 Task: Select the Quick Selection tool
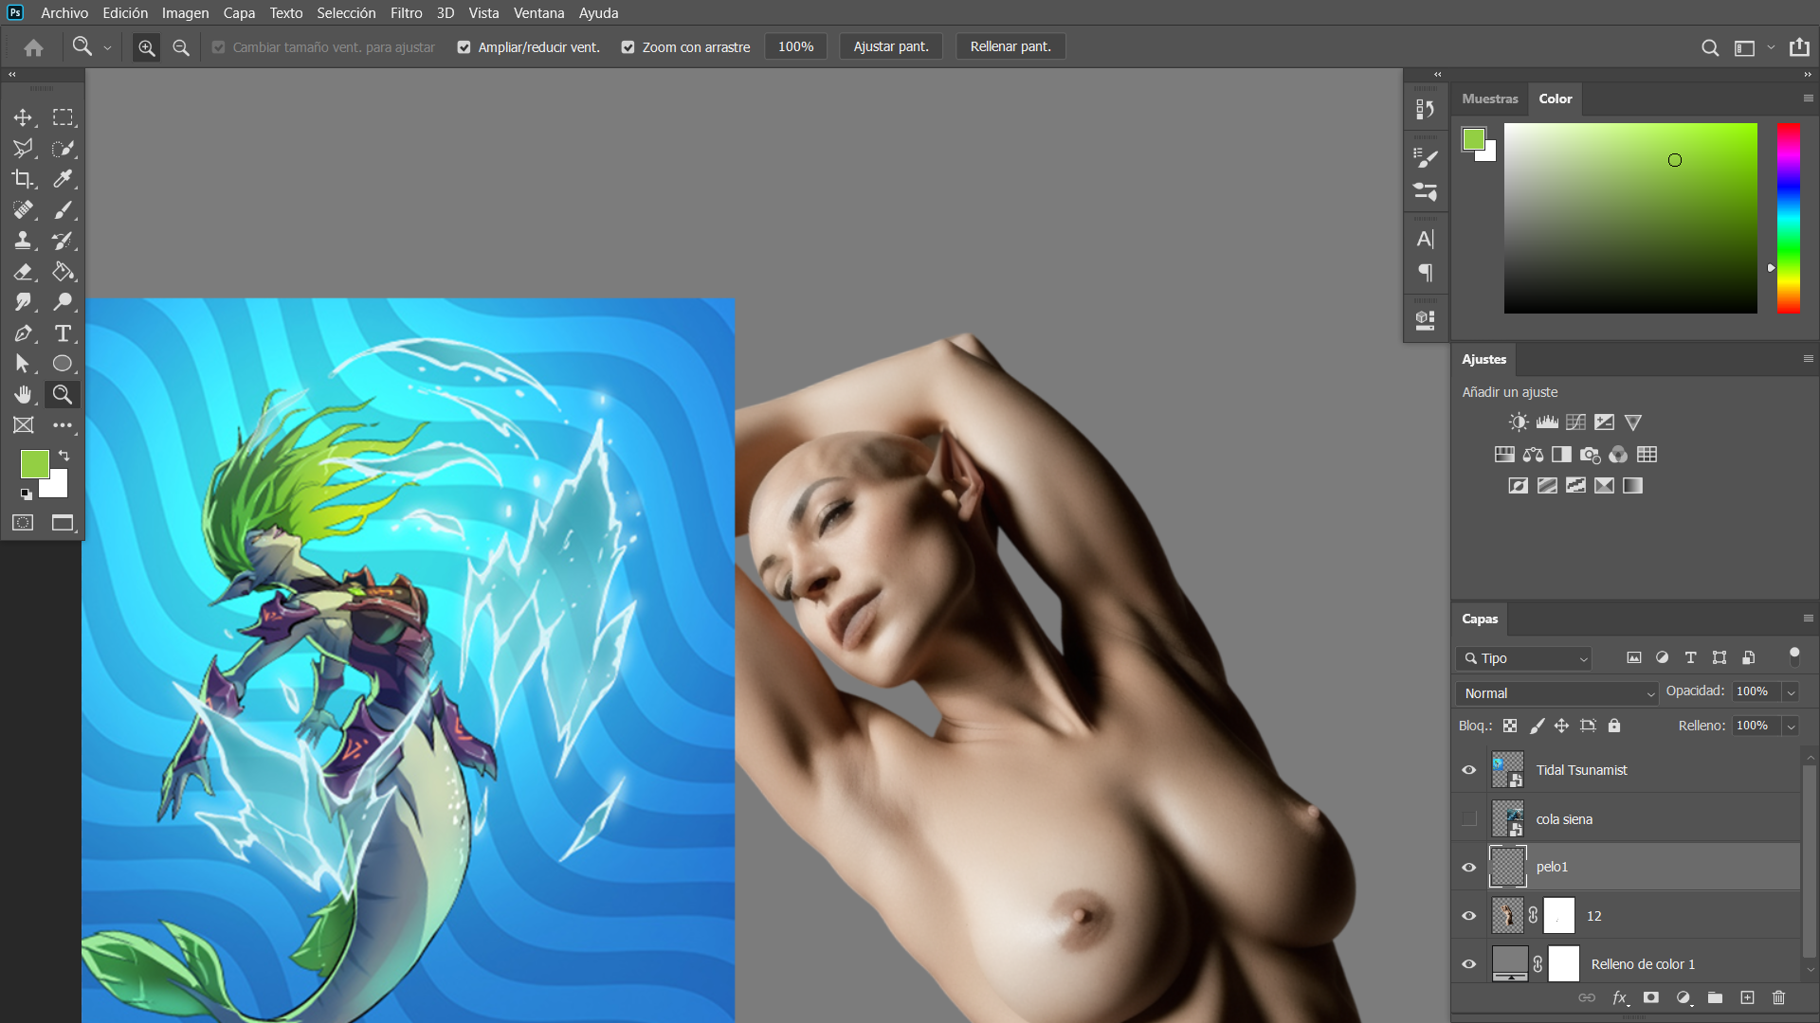tap(63, 148)
